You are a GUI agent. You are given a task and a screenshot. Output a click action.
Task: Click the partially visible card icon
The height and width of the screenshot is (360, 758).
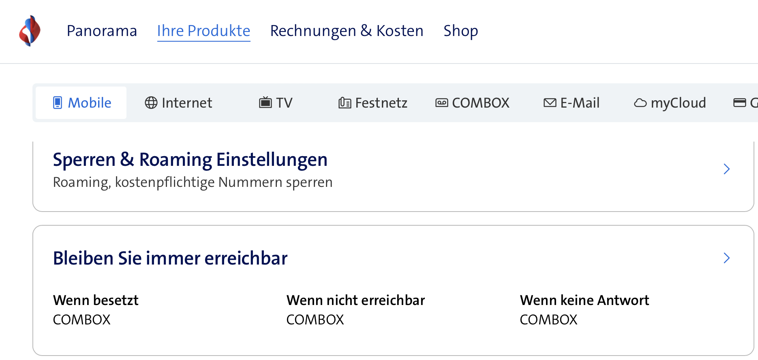[x=740, y=103]
